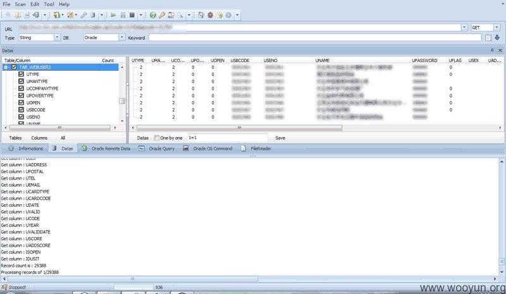Open overflow arrow after the magnifier icon
506x294 pixels.
[189, 15]
